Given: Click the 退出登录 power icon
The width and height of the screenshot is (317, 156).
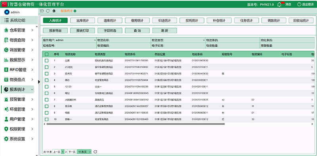Looking at the screenshot, I should tap(299, 4).
